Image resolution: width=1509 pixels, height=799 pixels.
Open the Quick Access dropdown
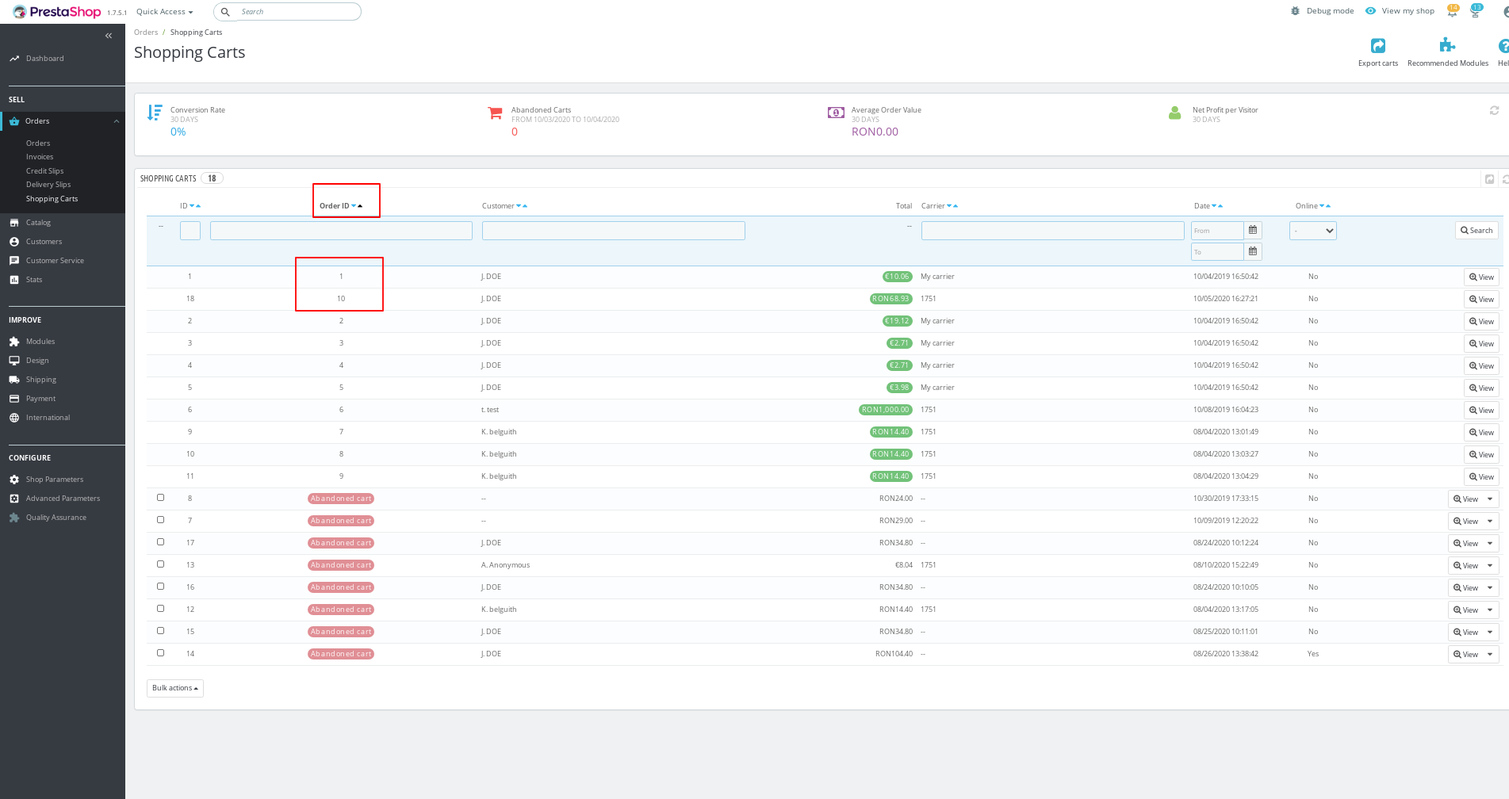(x=164, y=12)
